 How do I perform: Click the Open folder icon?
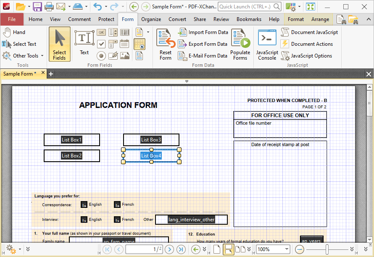point(21,7)
